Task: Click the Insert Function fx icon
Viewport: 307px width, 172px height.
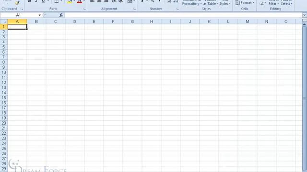Action: [61, 15]
